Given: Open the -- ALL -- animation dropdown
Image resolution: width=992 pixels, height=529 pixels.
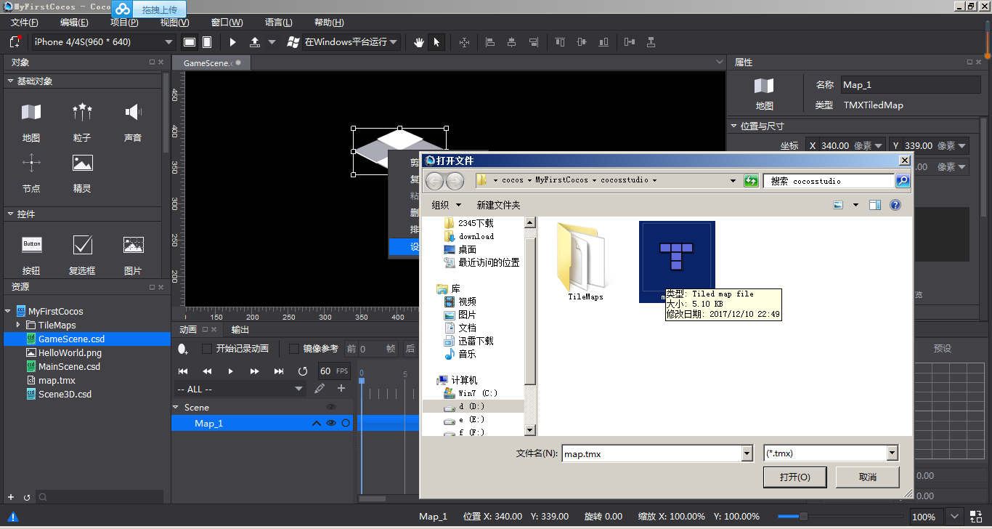Looking at the screenshot, I should 240,389.
